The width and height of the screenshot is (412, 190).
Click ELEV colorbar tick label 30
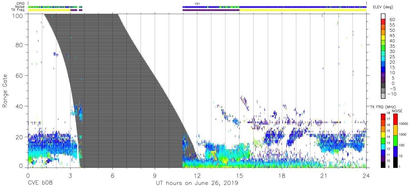(392, 52)
